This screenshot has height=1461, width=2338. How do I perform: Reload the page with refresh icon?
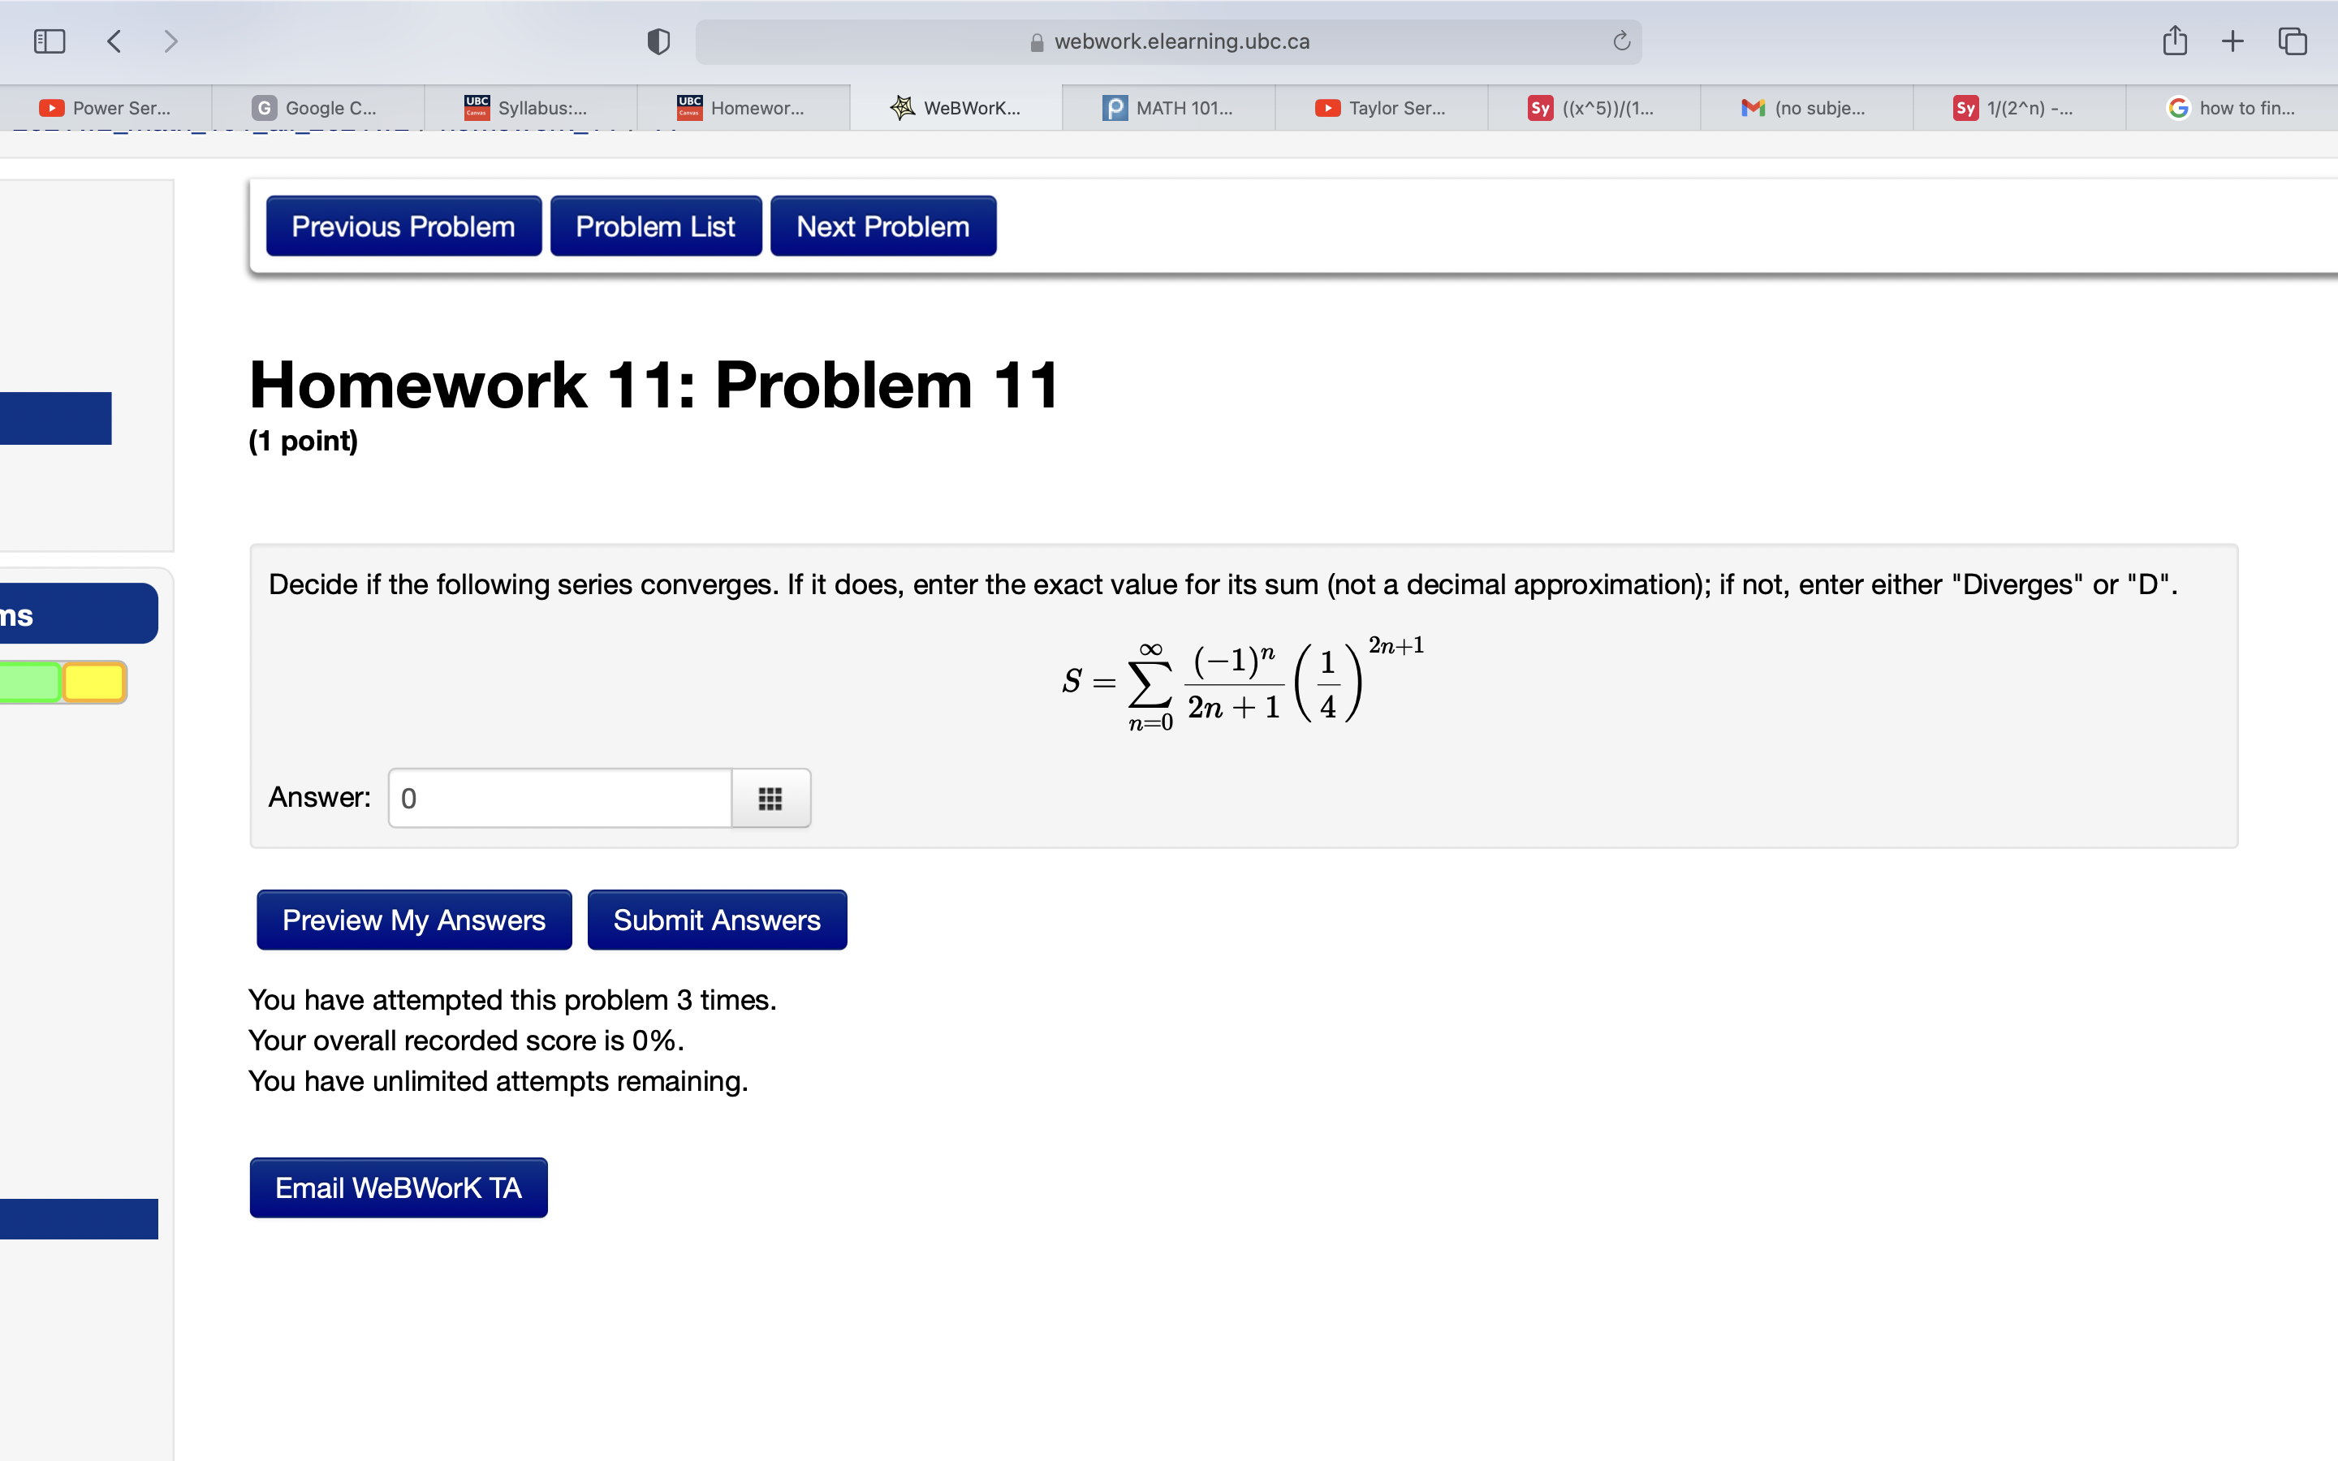pyautogui.click(x=1621, y=41)
